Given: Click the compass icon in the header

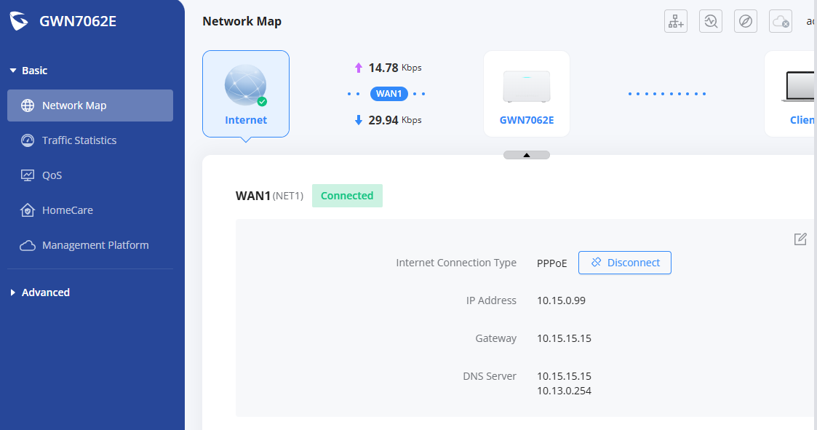Looking at the screenshot, I should [746, 21].
